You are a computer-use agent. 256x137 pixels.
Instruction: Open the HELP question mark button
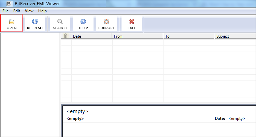pyautogui.click(x=83, y=24)
